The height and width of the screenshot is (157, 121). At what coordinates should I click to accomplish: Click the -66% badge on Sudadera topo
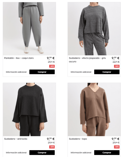pyautogui.click(x=117, y=147)
